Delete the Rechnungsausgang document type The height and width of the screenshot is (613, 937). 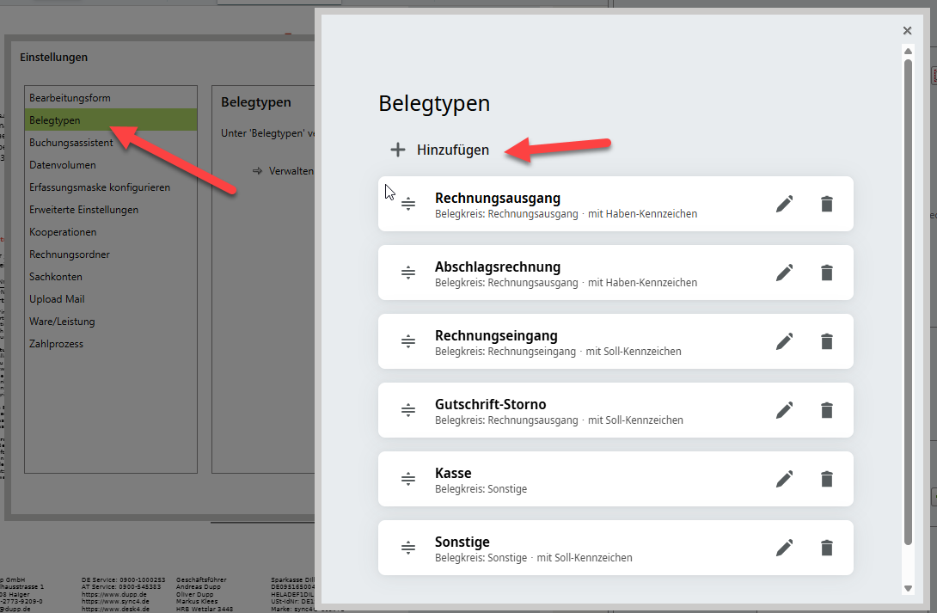(827, 204)
